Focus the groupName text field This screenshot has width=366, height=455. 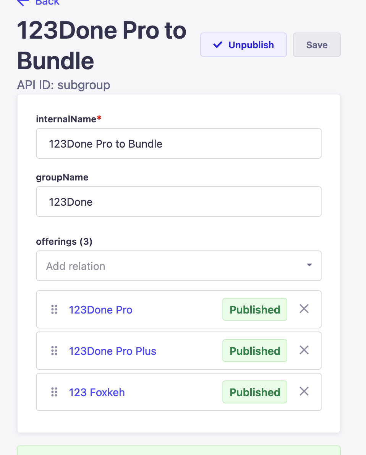click(x=179, y=201)
